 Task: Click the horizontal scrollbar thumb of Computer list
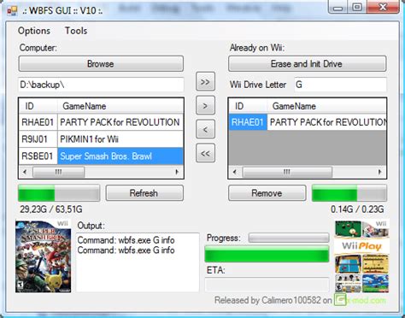(x=59, y=172)
